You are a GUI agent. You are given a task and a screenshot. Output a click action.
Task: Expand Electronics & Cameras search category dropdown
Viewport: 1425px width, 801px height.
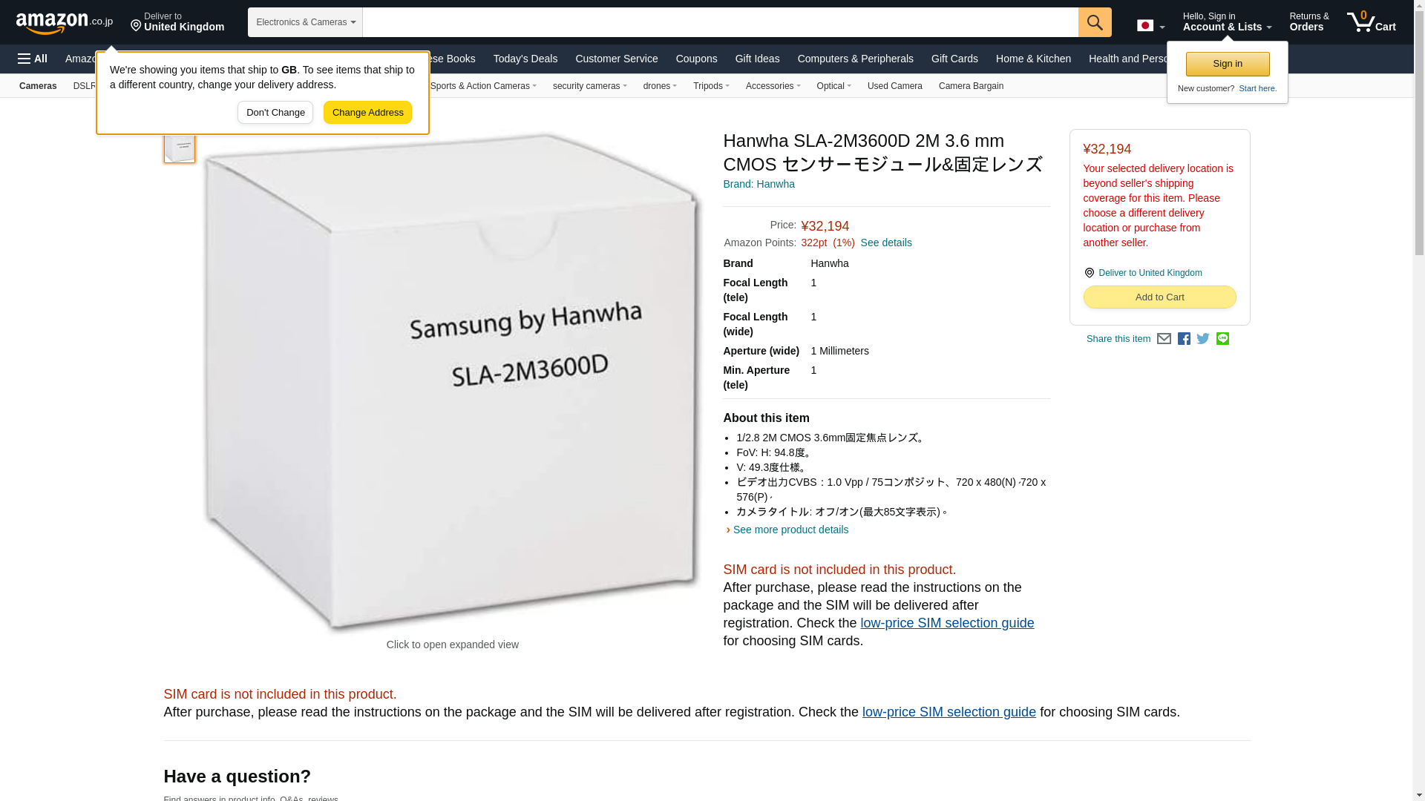pos(305,22)
